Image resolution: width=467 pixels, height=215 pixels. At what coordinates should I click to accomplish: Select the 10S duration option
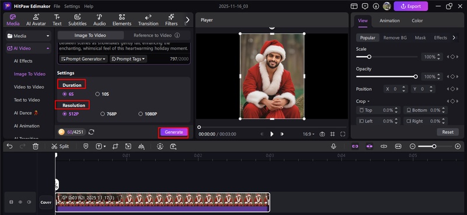pos(102,94)
